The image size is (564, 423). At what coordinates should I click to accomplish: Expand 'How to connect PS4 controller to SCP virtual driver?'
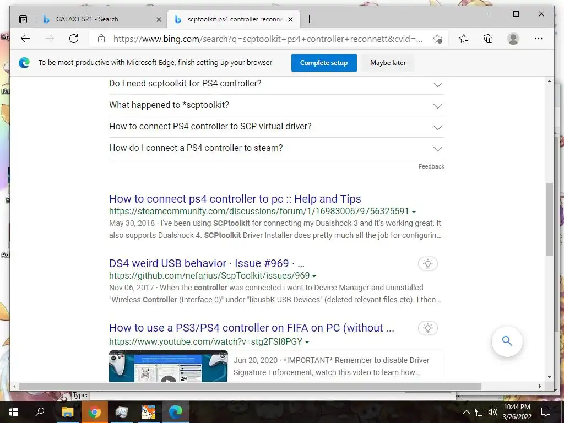click(276, 127)
